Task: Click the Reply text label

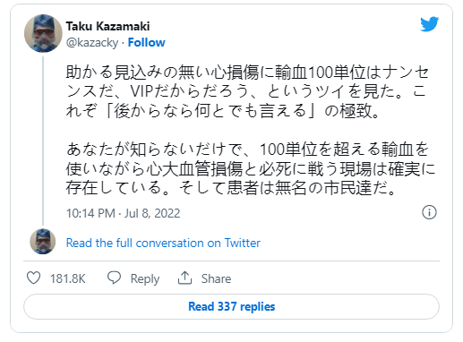Action: (x=145, y=278)
